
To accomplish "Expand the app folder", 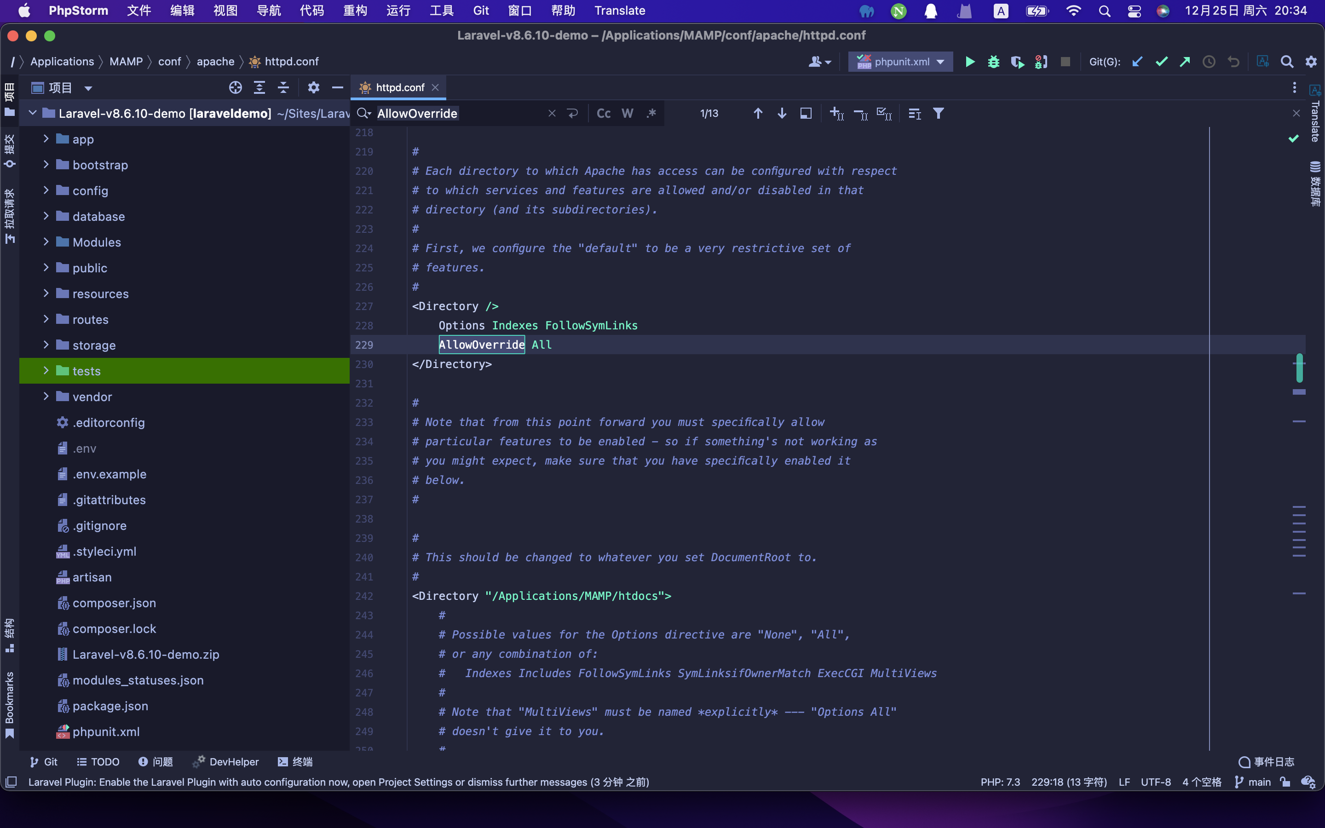I will point(46,139).
